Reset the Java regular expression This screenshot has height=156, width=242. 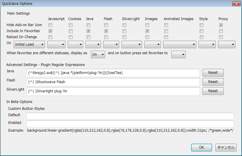click(213, 73)
